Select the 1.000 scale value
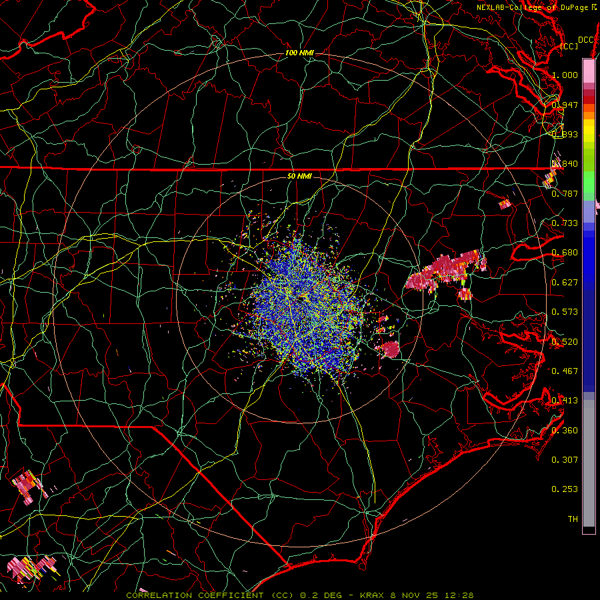The image size is (600, 600). (x=565, y=75)
